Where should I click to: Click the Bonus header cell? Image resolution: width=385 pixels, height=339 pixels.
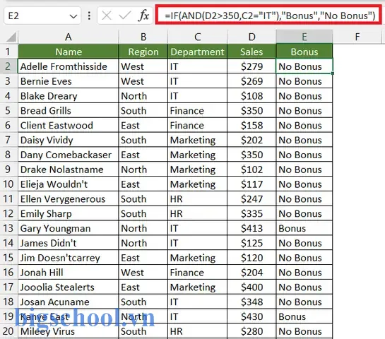304,52
